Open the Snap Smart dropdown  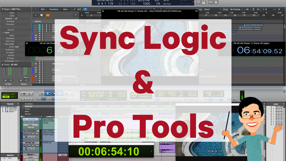(212, 9)
